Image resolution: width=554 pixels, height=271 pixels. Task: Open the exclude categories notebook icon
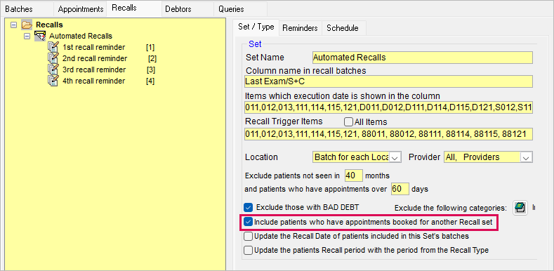[x=520, y=207]
